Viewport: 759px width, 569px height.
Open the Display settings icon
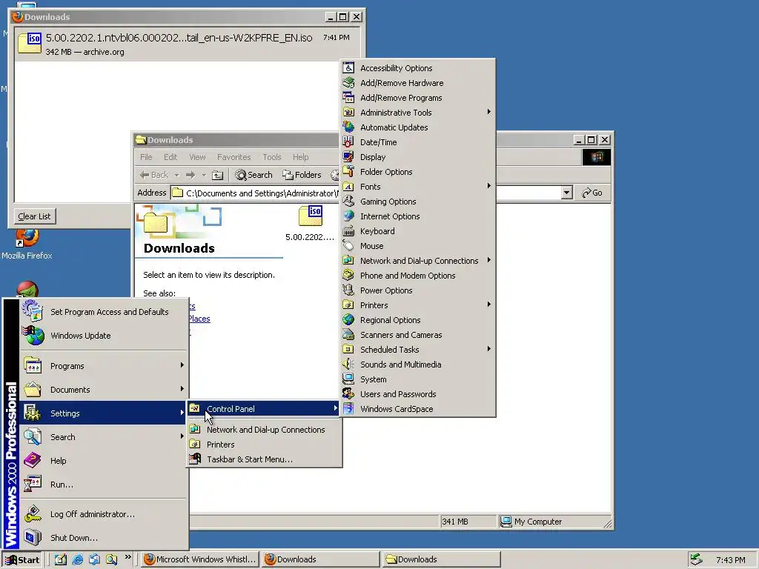[348, 157]
